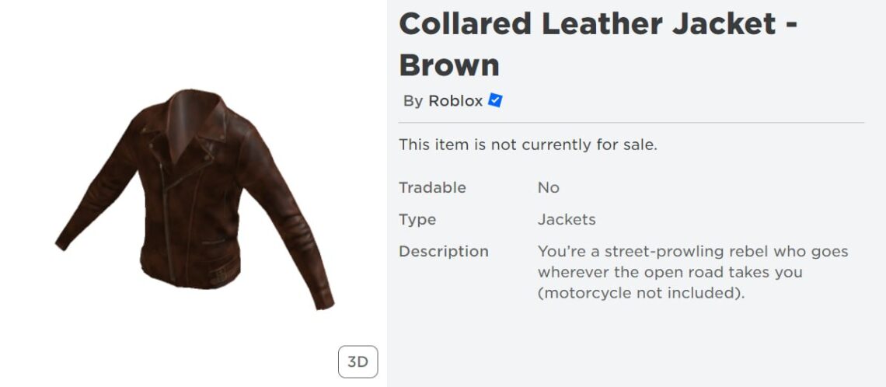Image resolution: width=886 pixels, height=387 pixels.
Task: Toggle the 3D preview button
Action: (358, 361)
